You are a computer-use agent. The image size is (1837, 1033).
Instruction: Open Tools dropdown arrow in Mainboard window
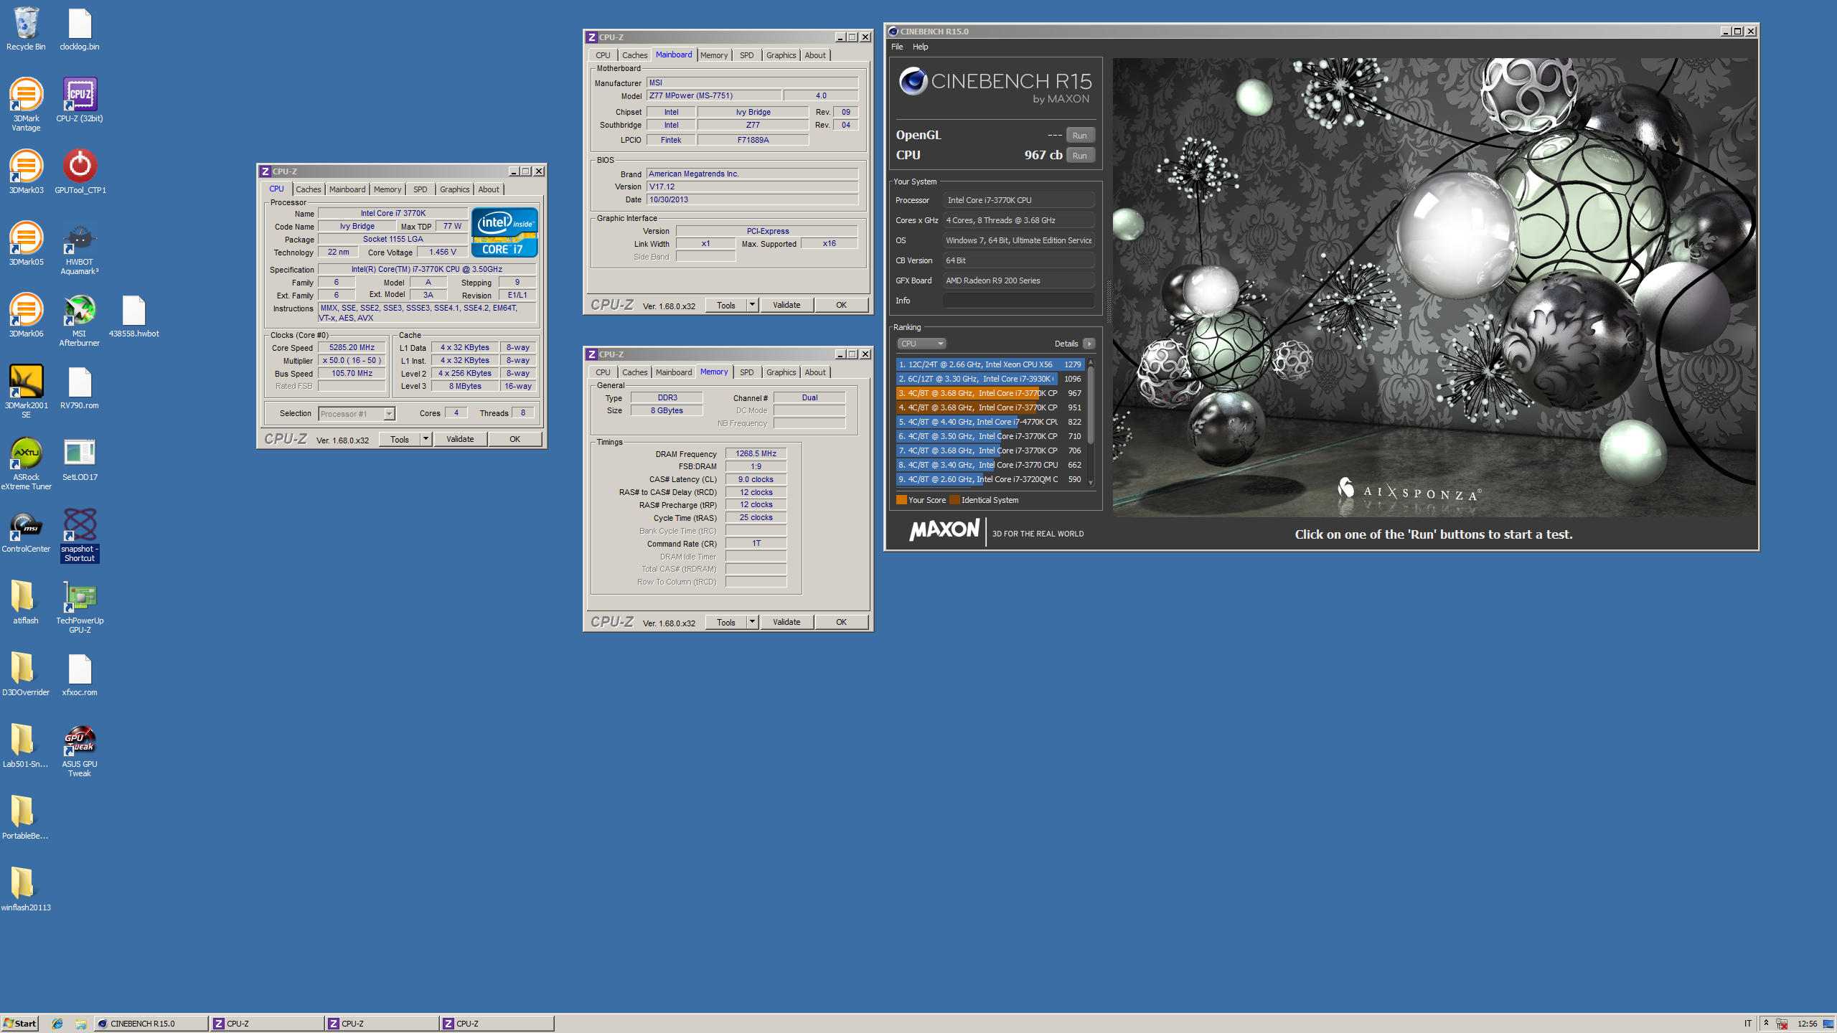752,305
